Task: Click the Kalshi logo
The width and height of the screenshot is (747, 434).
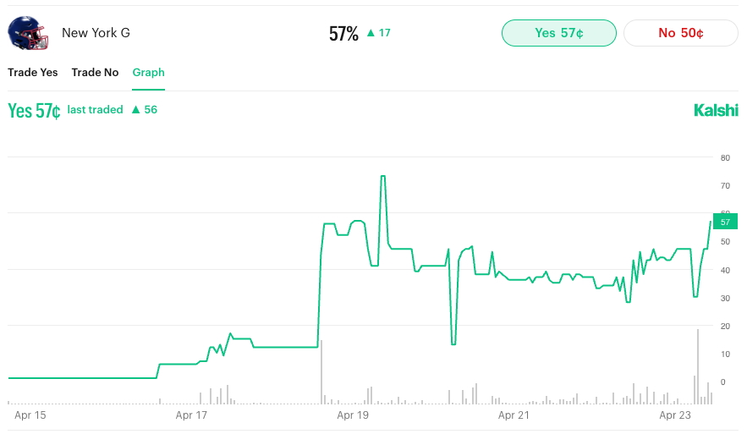Action: click(x=716, y=110)
